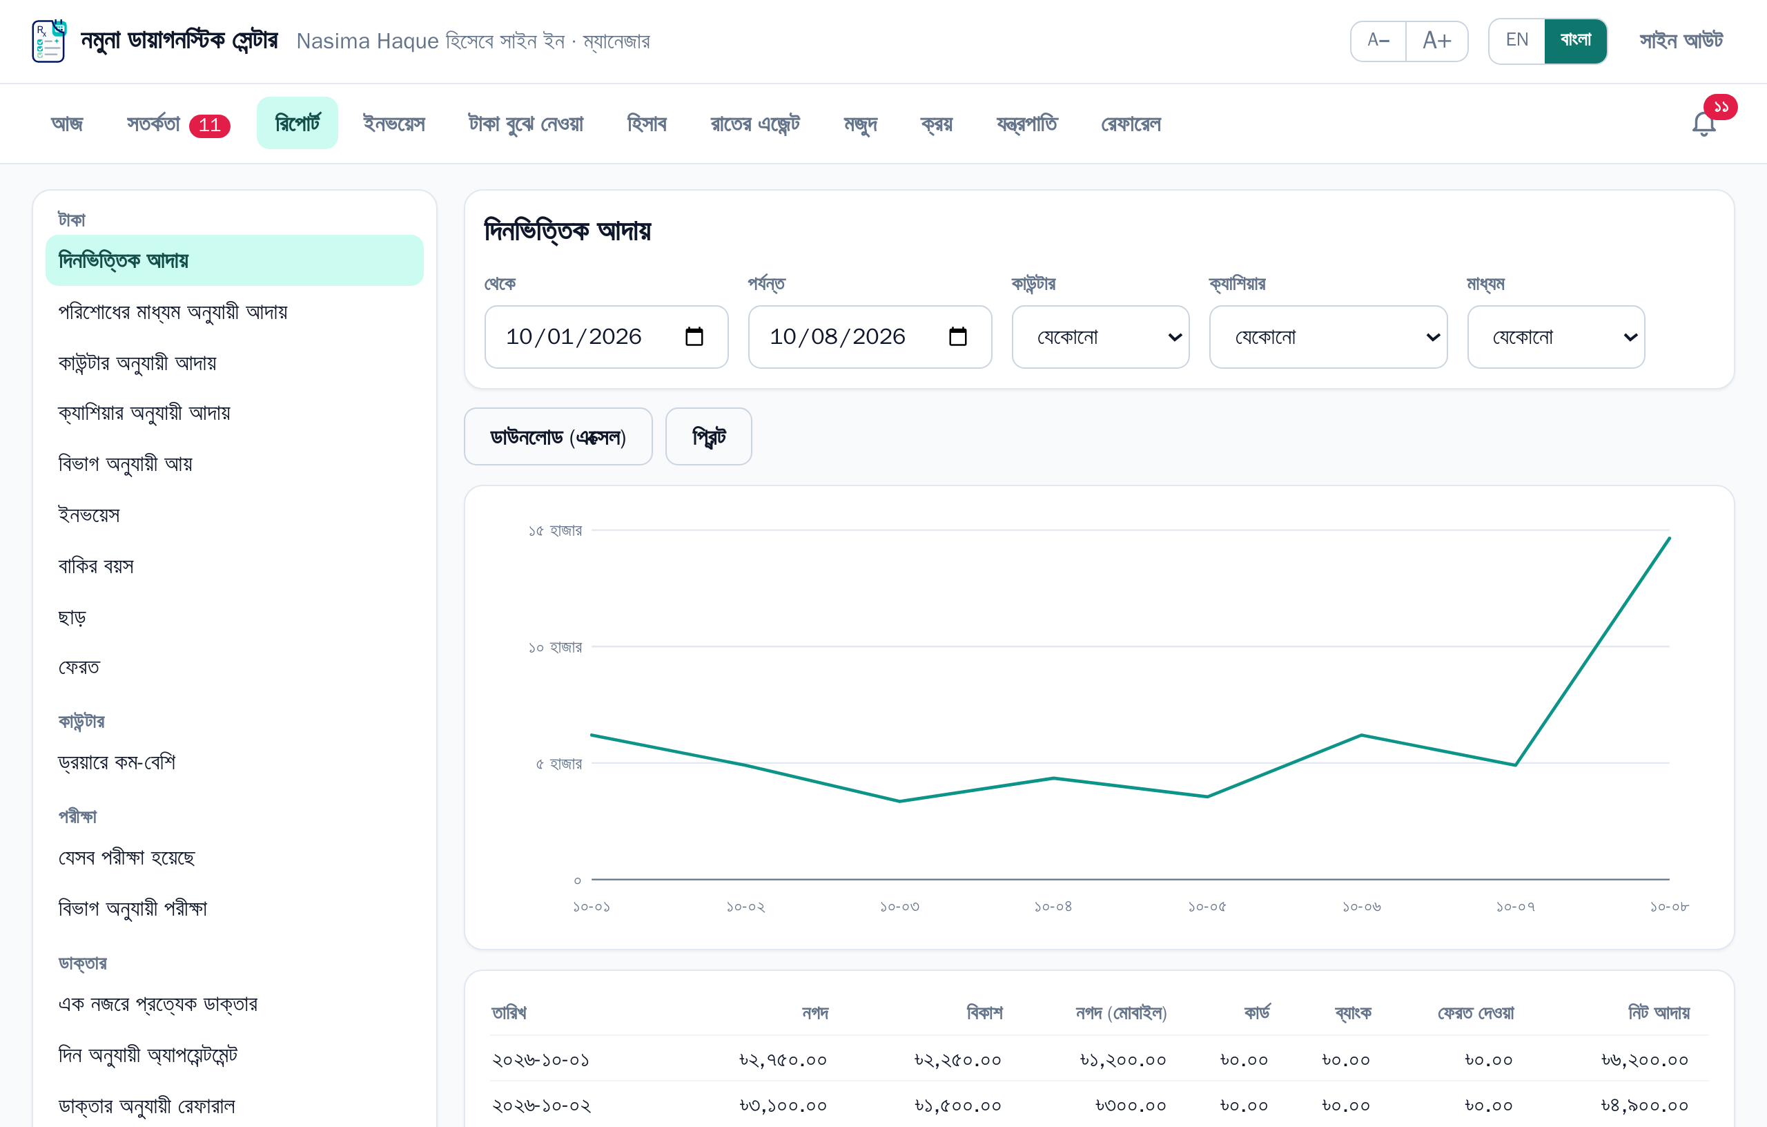
Task: Open যেসব পরীক্ষা হয়েছে report
Action: [234, 858]
